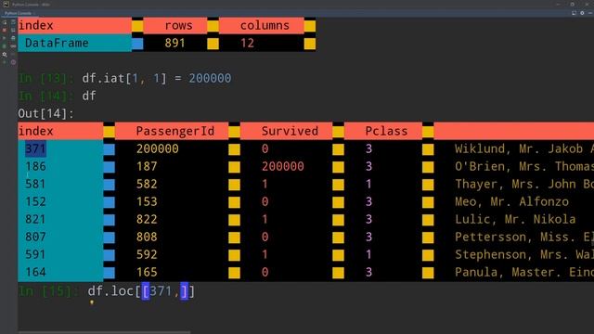Click the name 'Lulic, Mr. Nikola'
Screen dimensions: 594x334
click(x=515, y=219)
